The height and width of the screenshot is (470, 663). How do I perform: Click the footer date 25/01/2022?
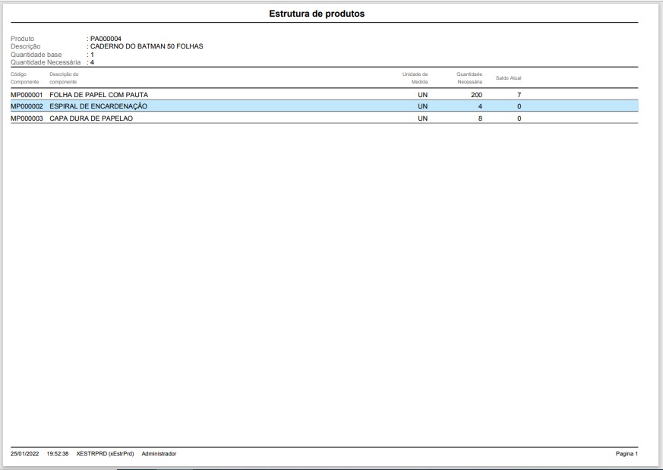(x=25, y=453)
